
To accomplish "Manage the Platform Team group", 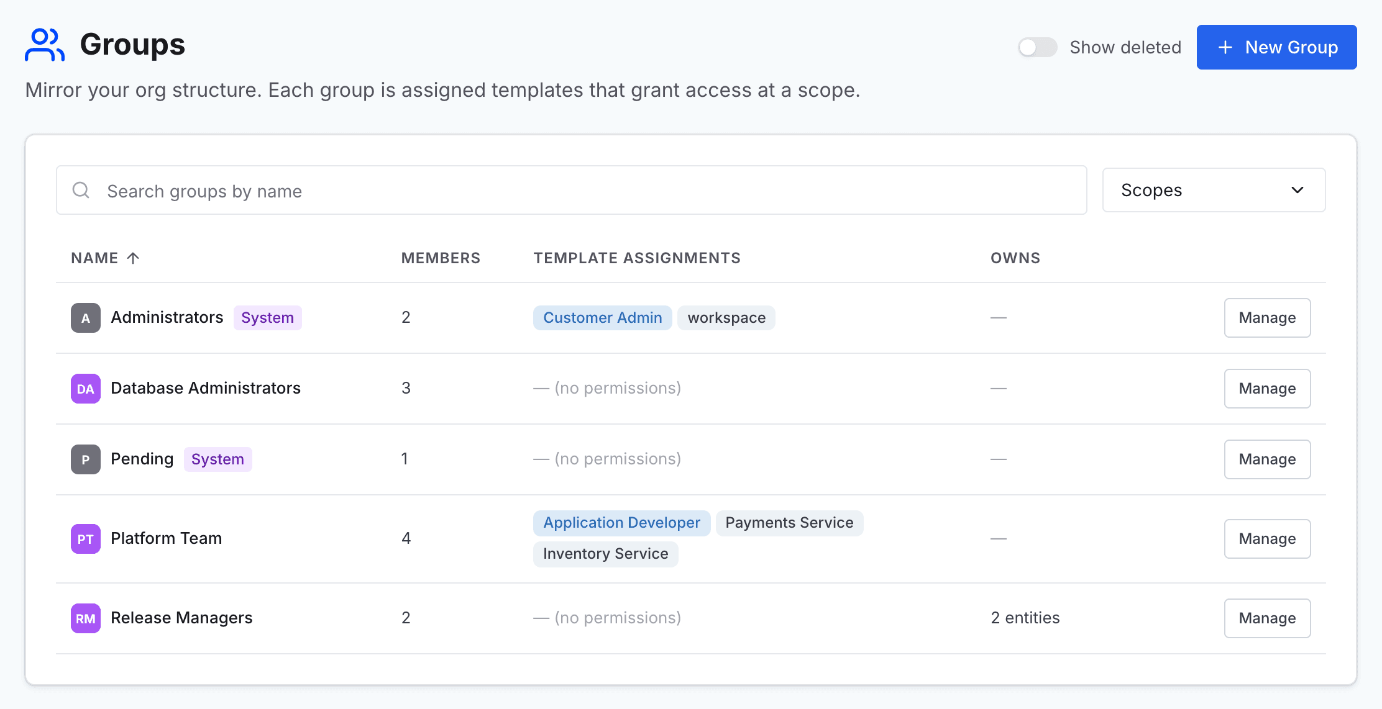I will (1267, 539).
